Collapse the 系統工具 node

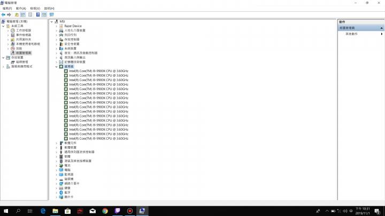point(3,26)
